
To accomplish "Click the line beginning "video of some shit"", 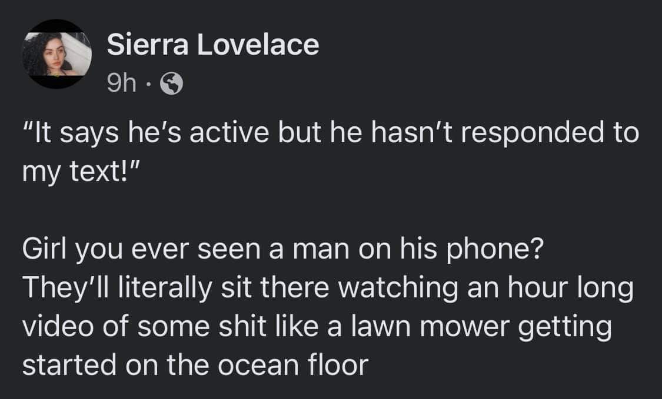I will pyautogui.click(x=317, y=327).
